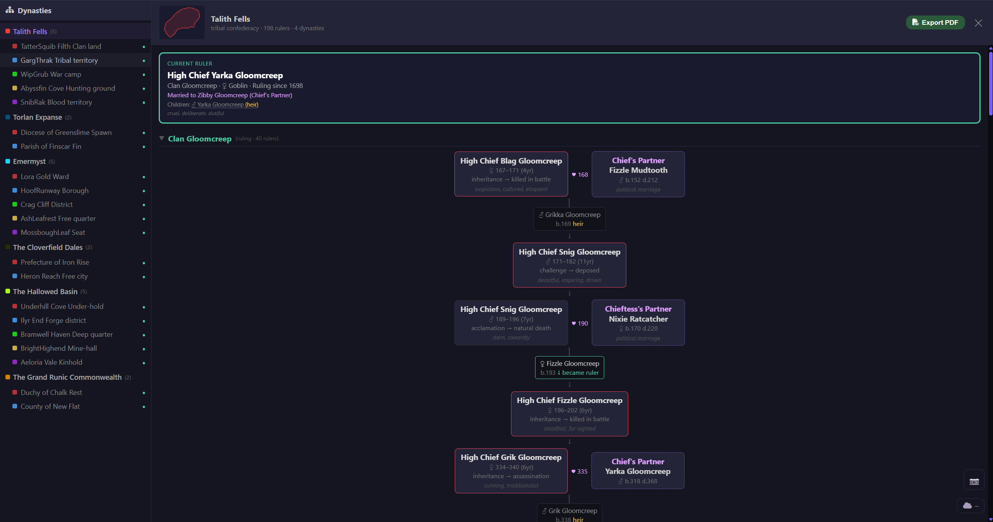
Task: Click the Export PDF button
Action: coord(935,22)
